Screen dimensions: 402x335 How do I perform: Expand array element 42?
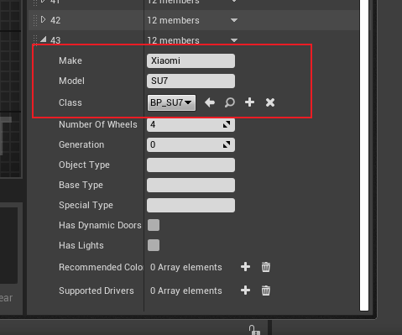[x=43, y=19]
